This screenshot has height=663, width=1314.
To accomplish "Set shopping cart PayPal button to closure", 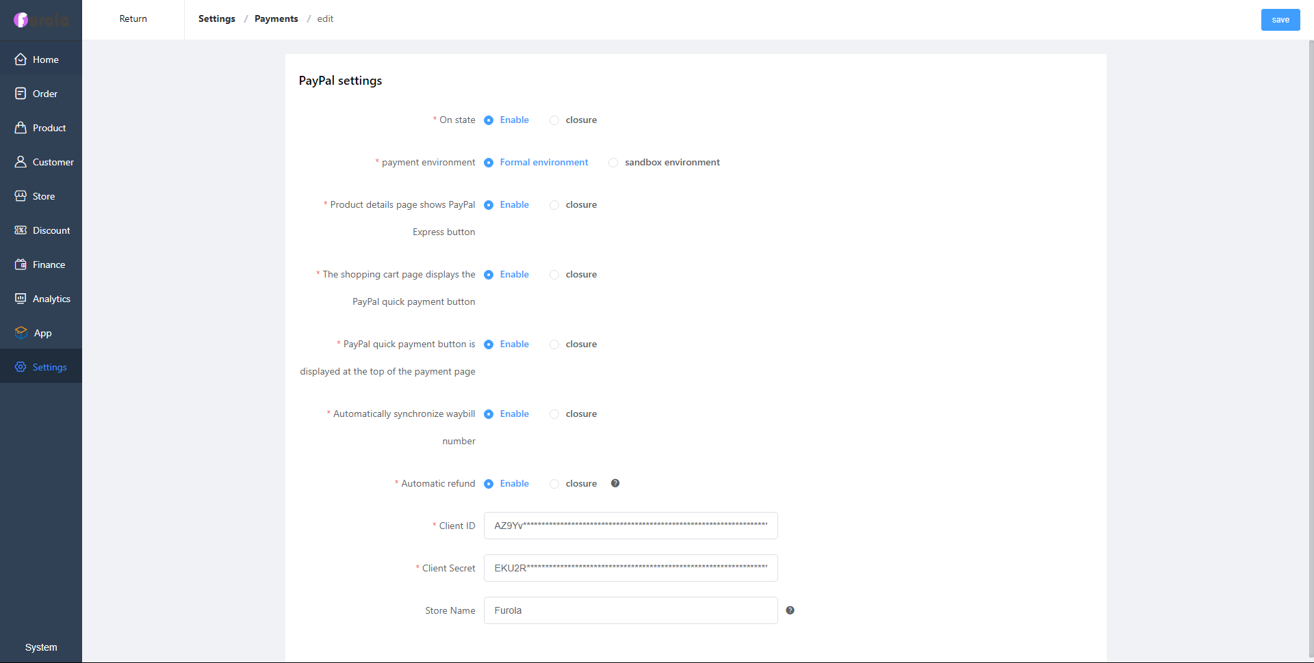I will click(x=574, y=275).
